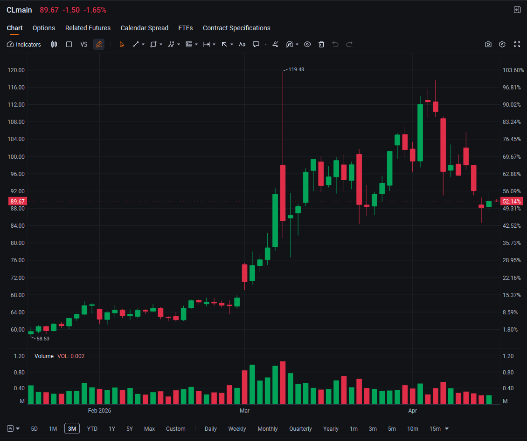Click the undo arrow
This screenshot has height=441, width=527.
(x=335, y=44)
